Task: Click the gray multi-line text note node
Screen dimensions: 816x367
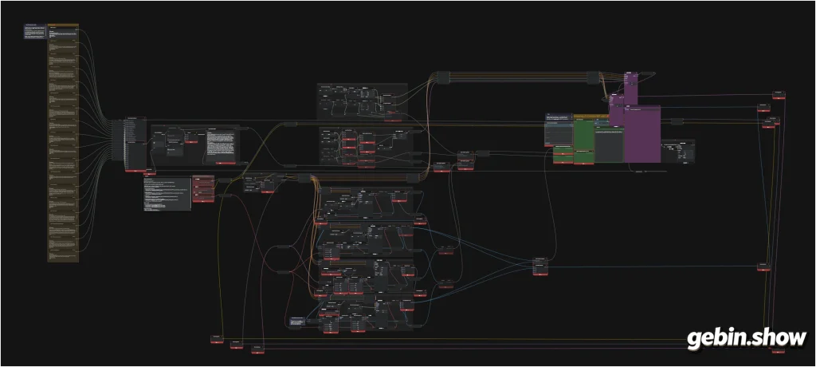Action: (167, 192)
